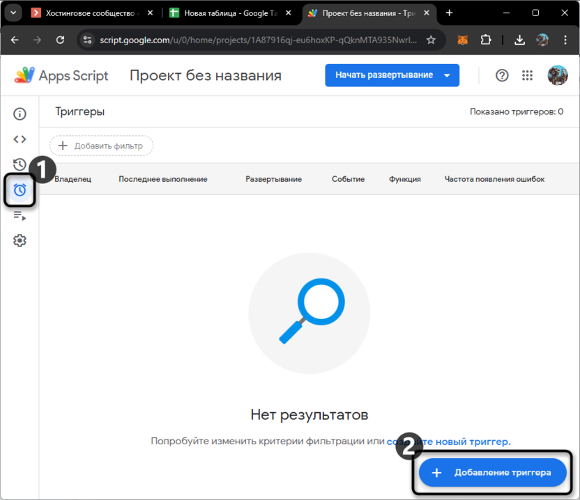Click the Частота появления ошибок header

pyautogui.click(x=494, y=179)
